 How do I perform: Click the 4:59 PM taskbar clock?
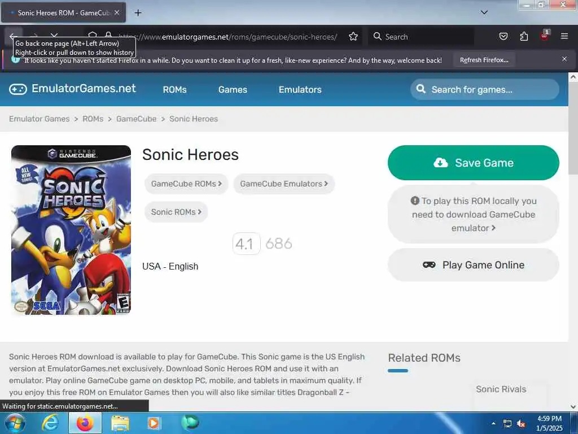pyautogui.click(x=549, y=419)
